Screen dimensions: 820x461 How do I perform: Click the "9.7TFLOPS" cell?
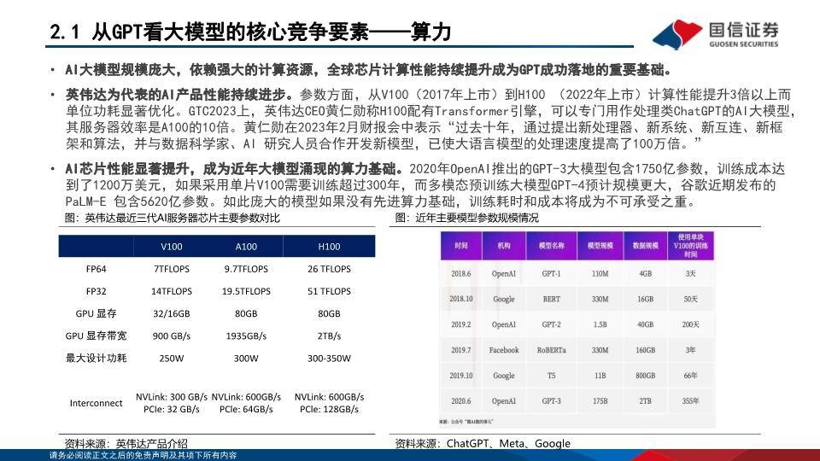coord(246,269)
